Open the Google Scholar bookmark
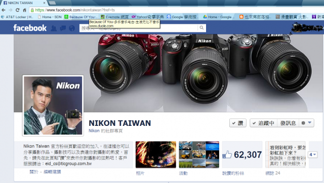 click(182, 17)
